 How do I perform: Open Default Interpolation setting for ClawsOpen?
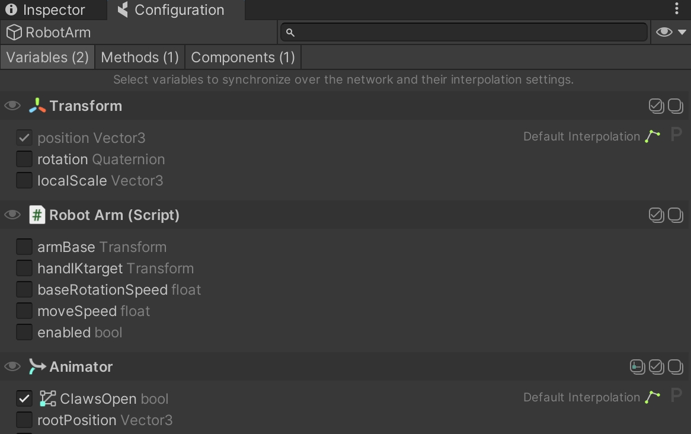click(x=581, y=397)
